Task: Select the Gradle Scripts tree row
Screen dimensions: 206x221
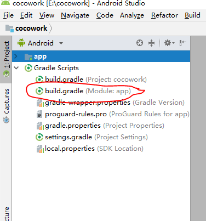Action: pyautogui.click(x=101, y=68)
